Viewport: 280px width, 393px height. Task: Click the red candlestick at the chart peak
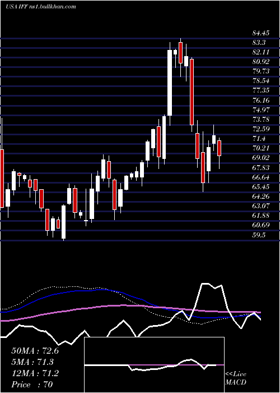[x=180, y=53]
